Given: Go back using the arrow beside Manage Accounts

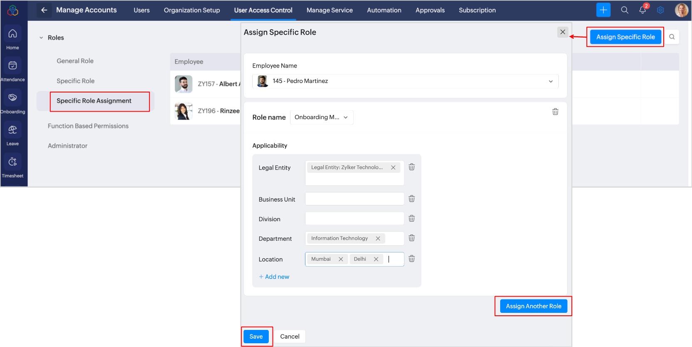Looking at the screenshot, I should [x=44, y=10].
